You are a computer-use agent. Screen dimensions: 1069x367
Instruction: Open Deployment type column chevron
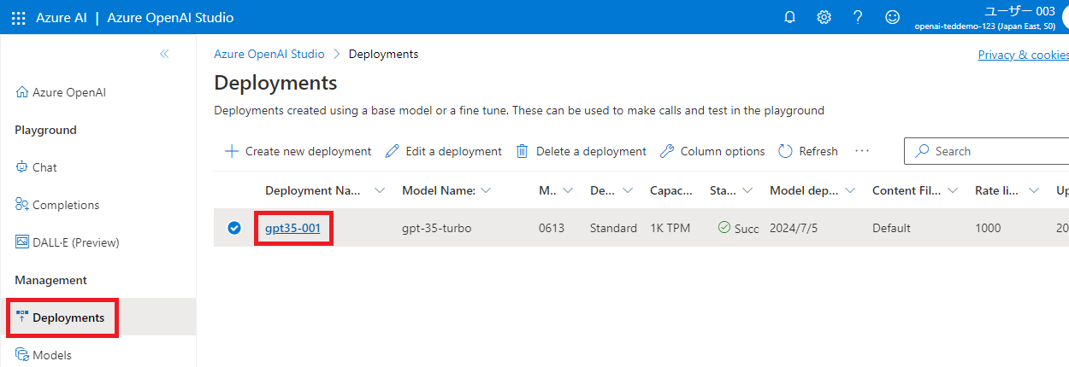pyautogui.click(x=628, y=190)
